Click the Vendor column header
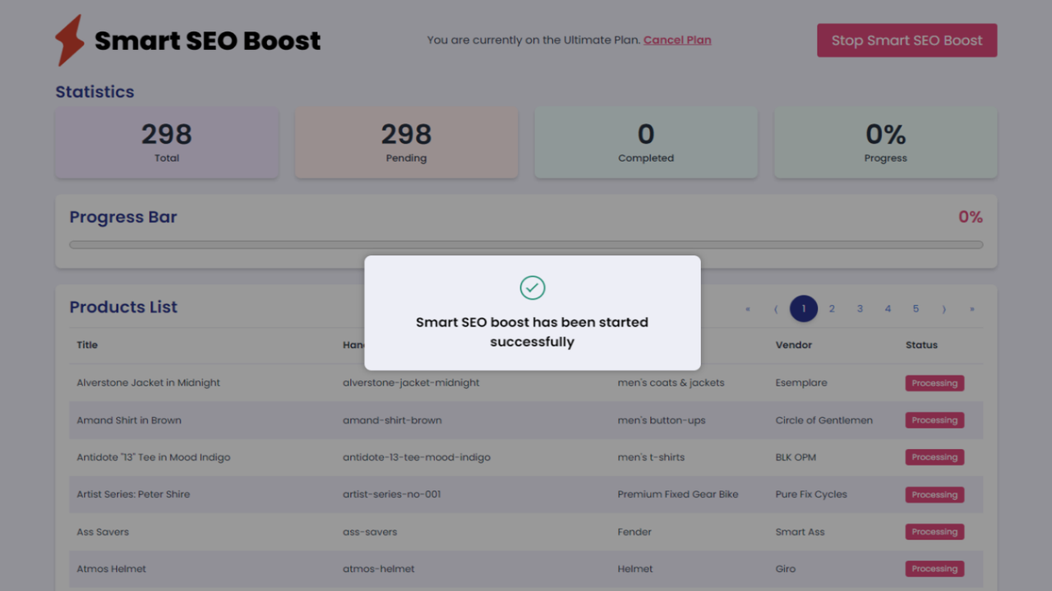 point(793,345)
